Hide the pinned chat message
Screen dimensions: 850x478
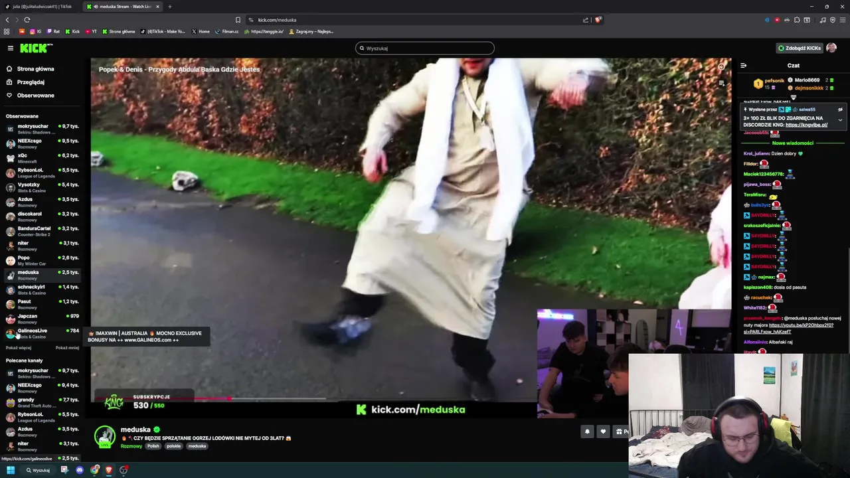point(840,110)
